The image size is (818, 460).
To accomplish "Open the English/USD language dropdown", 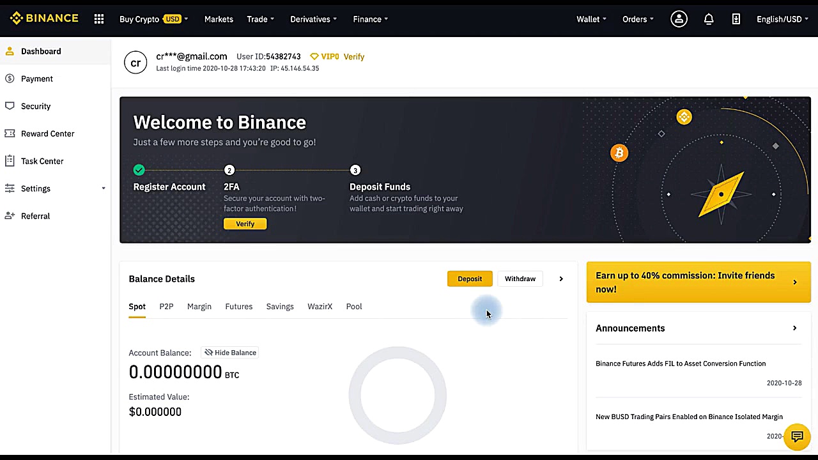I will [x=782, y=19].
